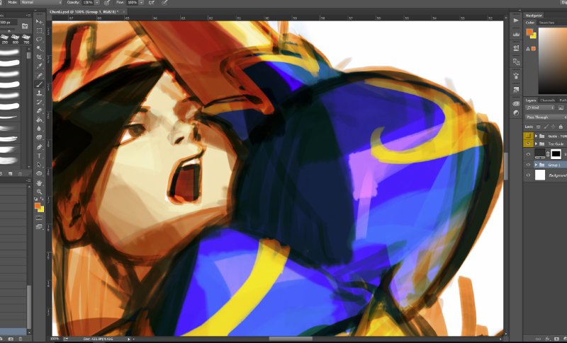Expand the Group 1 folder
The image size is (567, 343).
537,165
